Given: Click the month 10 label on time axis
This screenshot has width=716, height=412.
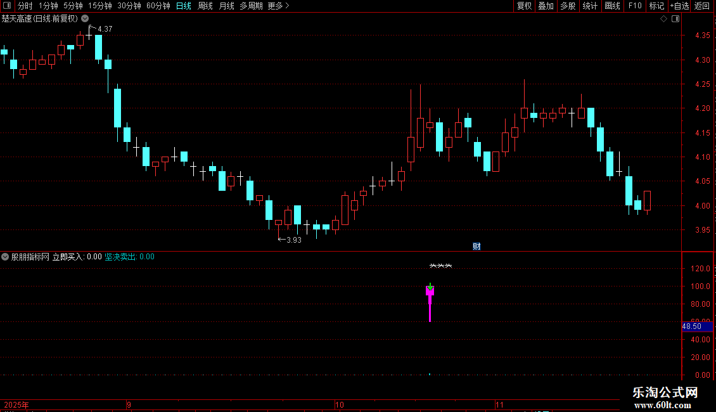Looking at the screenshot, I should coord(339,404).
